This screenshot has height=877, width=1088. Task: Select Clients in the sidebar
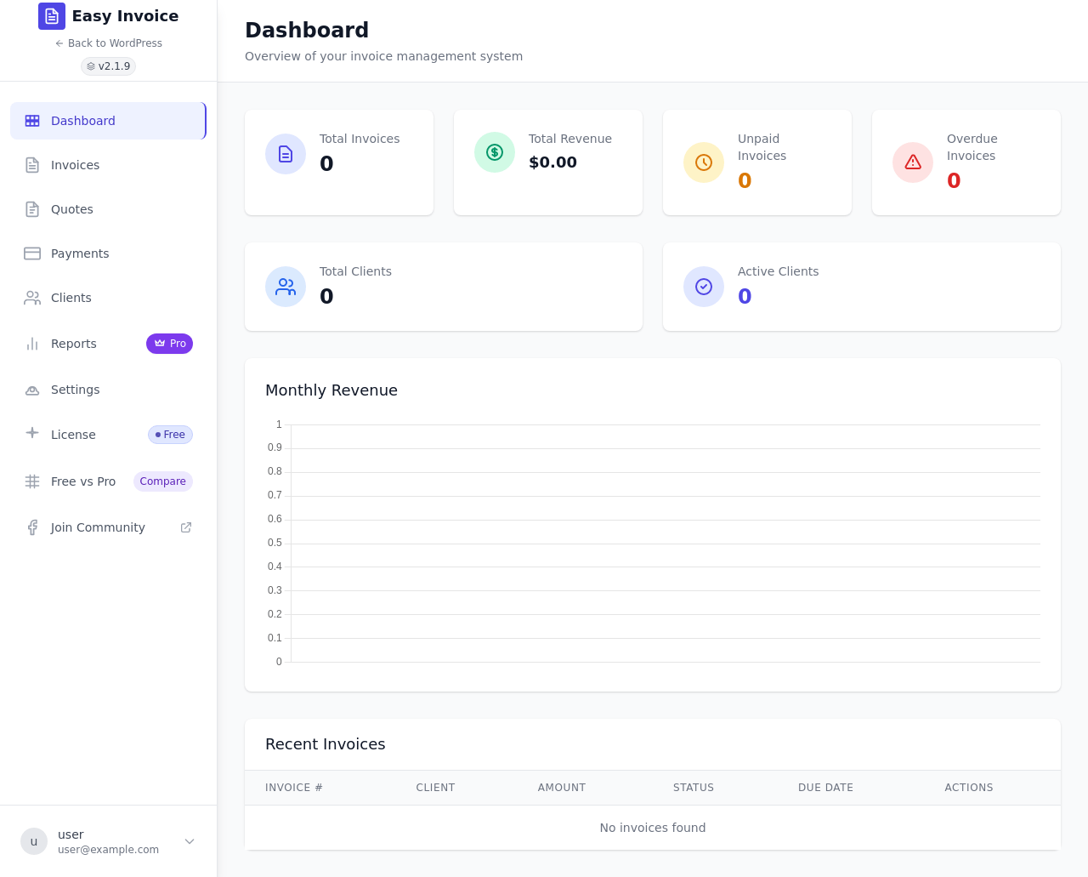(x=108, y=298)
